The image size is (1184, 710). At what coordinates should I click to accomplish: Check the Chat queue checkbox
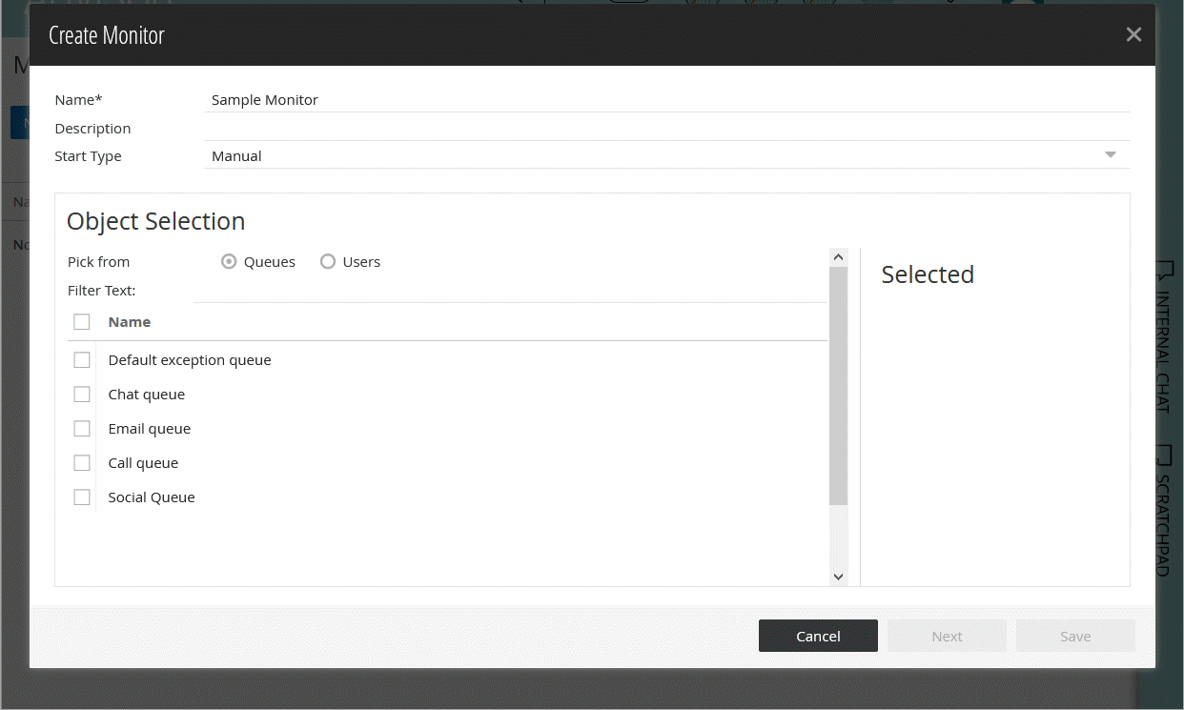pos(82,395)
